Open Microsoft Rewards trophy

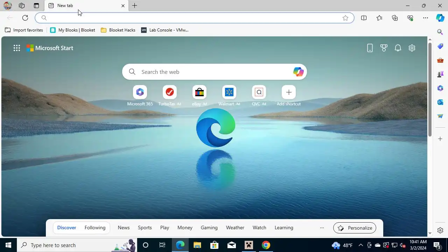pyautogui.click(x=384, y=48)
